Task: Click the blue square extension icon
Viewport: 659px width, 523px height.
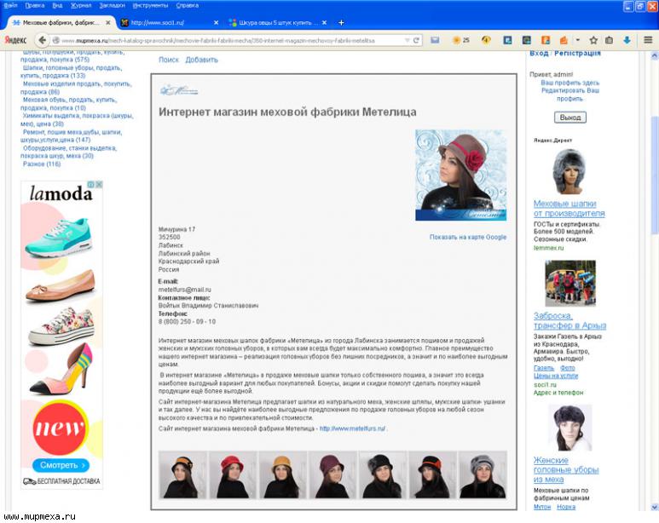Action: coord(508,40)
